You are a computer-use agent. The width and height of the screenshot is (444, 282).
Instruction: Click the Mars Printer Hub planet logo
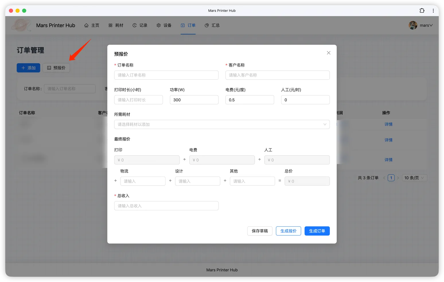click(x=22, y=25)
